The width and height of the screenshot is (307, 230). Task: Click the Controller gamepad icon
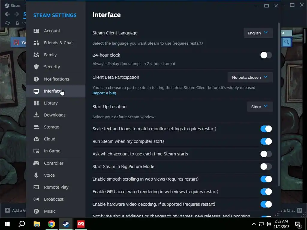click(x=36, y=163)
